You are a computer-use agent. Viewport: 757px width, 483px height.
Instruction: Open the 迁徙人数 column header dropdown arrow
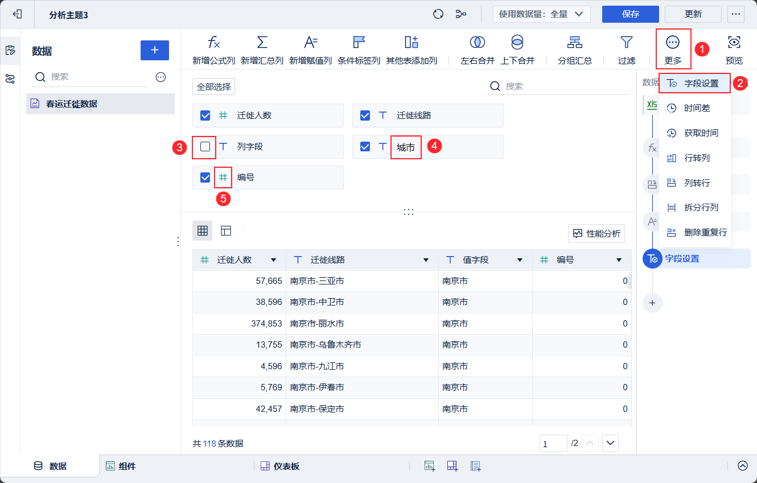click(274, 260)
